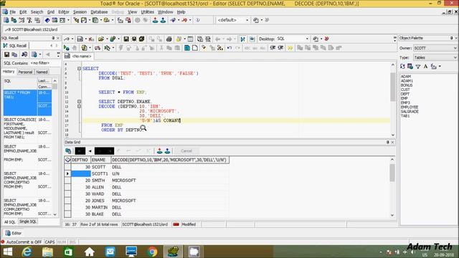Open Internet Explorer from the taskbar
459x258 pixels.
27,252
